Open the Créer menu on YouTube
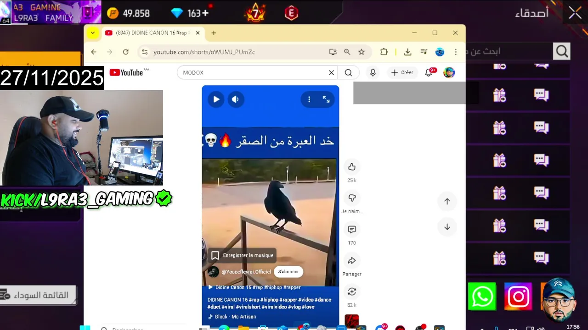This screenshot has height=330, width=588. (x=402, y=72)
